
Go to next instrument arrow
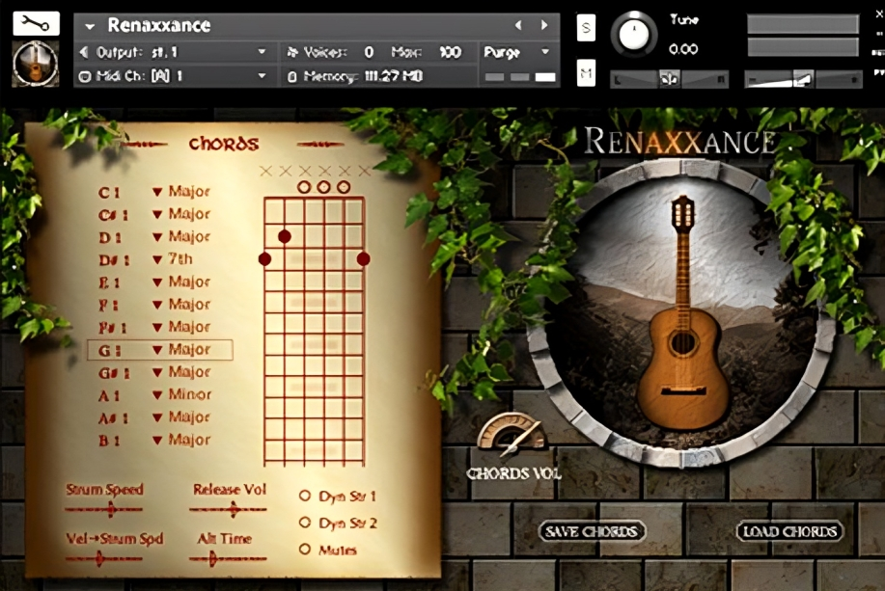(x=543, y=25)
